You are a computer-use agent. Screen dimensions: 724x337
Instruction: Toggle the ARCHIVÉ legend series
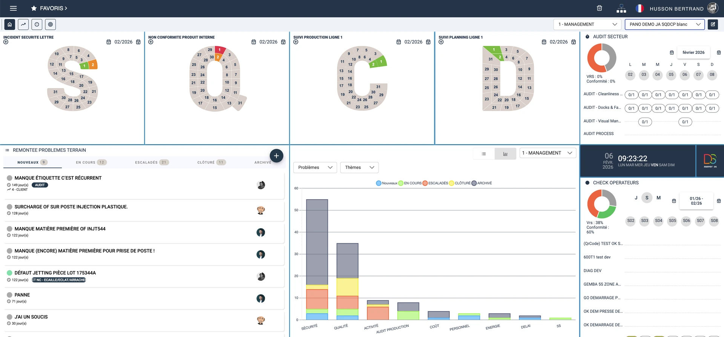pyautogui.click(x=482, y=183)
